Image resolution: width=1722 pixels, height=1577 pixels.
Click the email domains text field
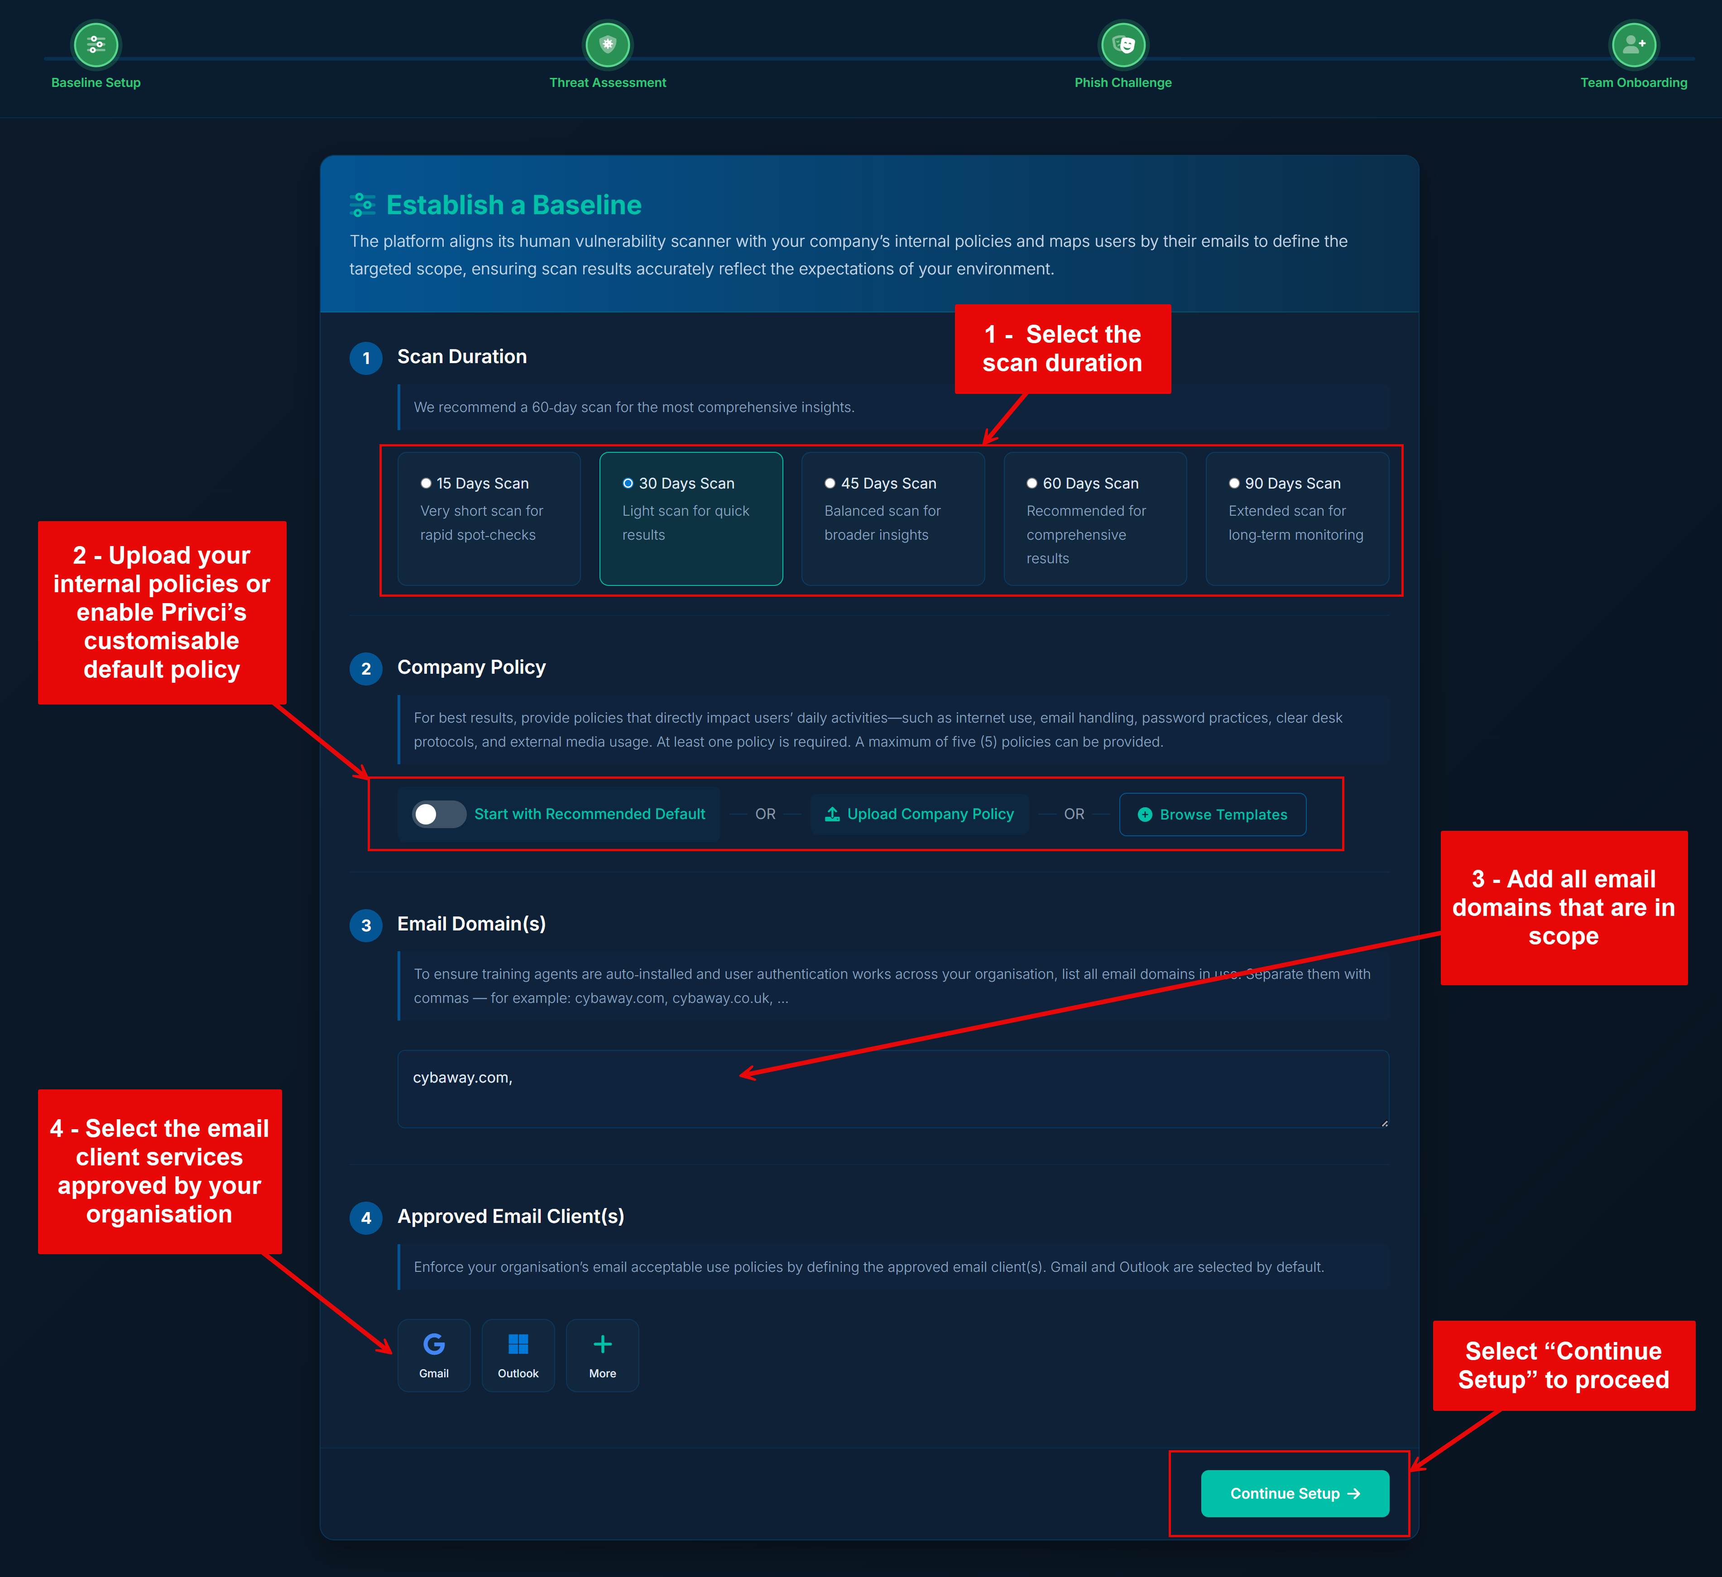point(892,1088)
